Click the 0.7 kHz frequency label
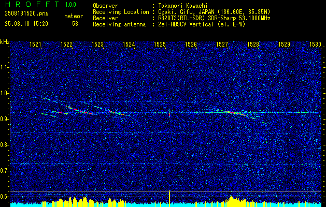326x207 pixels. [x=5, y=171]
